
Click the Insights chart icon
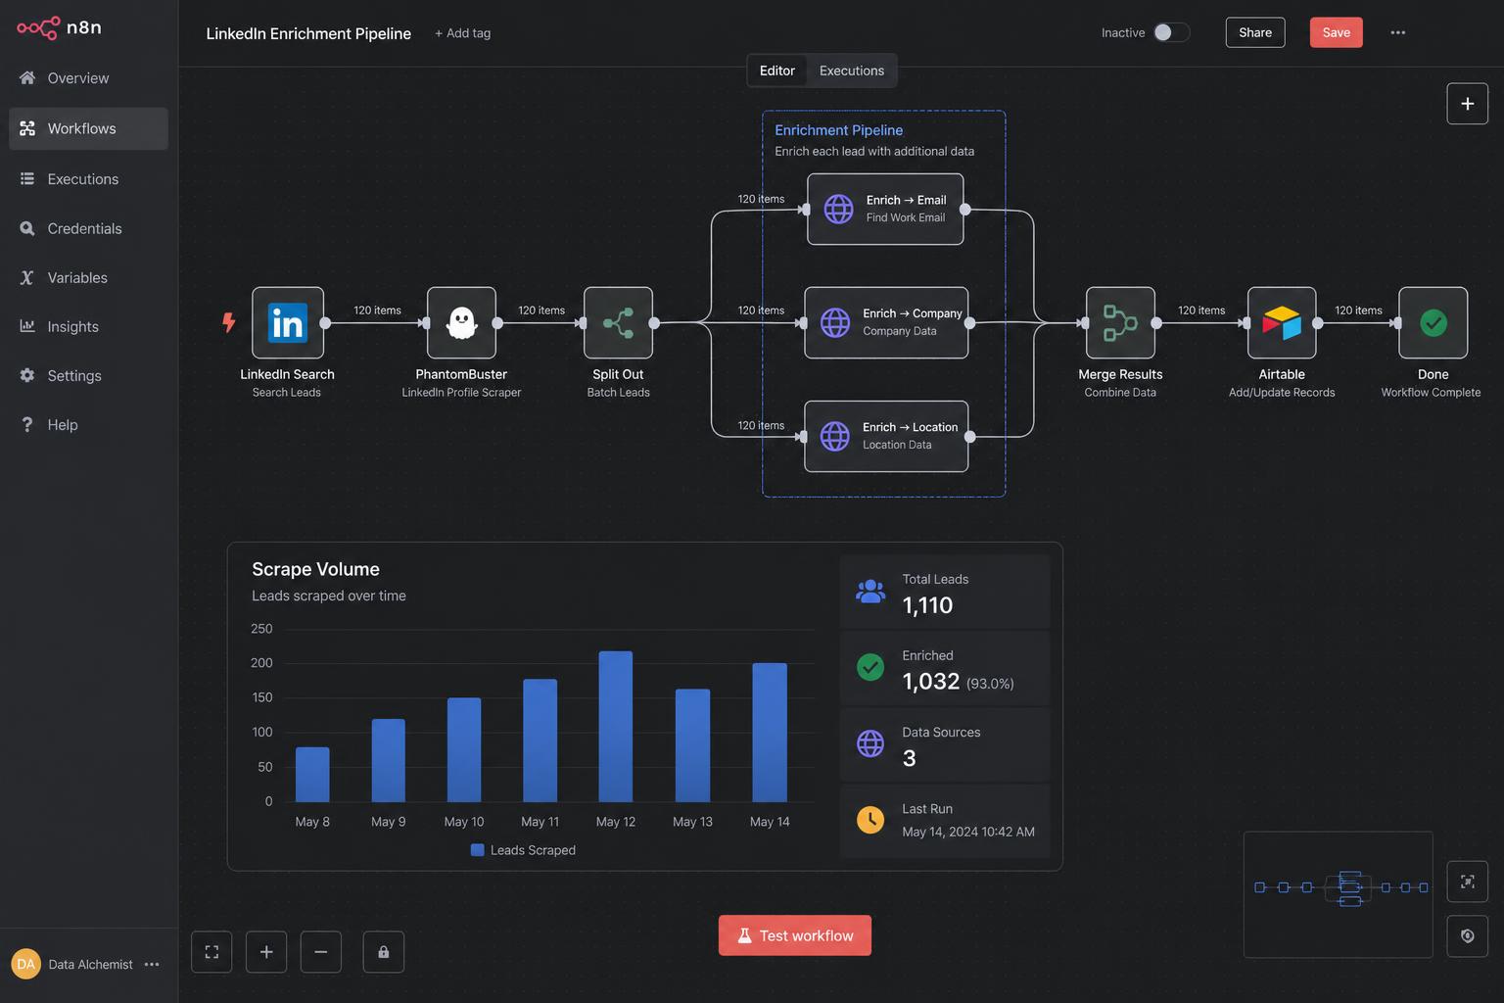[27, 325]
